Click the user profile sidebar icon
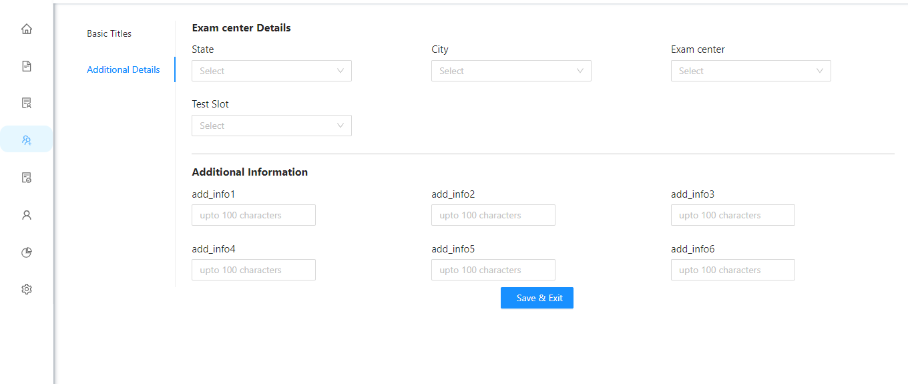 27,215
